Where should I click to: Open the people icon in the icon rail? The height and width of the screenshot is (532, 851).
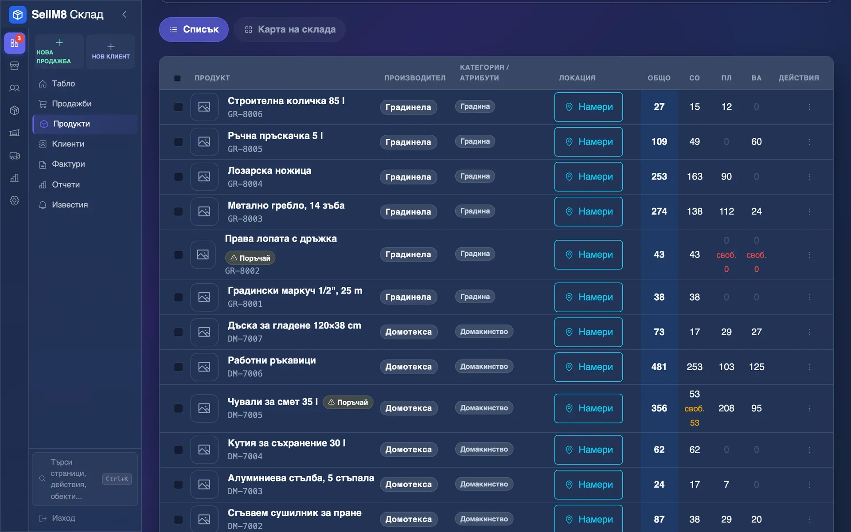click(15, 88)
